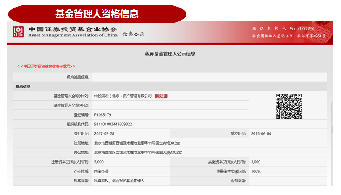Select the 基金管理人资格信息 title banner
Screen dimensions: 341x195
tap(97, 14)
